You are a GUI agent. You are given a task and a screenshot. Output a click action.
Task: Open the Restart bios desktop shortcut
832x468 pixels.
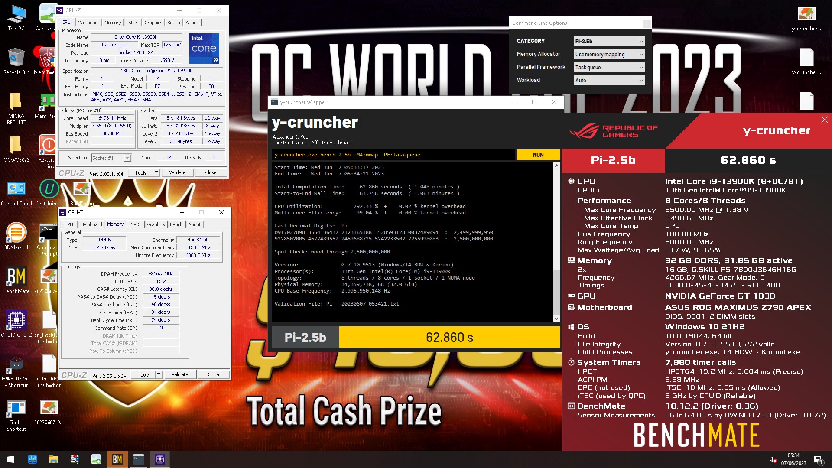[x=47, y=152]
